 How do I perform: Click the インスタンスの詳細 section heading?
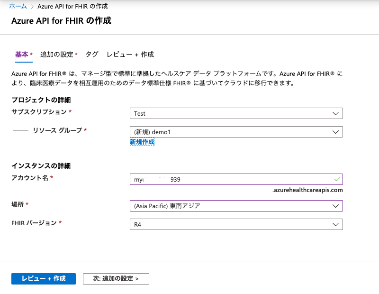(x=41, y=166)
